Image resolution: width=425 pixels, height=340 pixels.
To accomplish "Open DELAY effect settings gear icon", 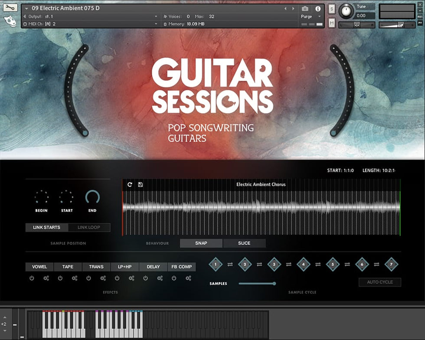I will click(160, 278).
